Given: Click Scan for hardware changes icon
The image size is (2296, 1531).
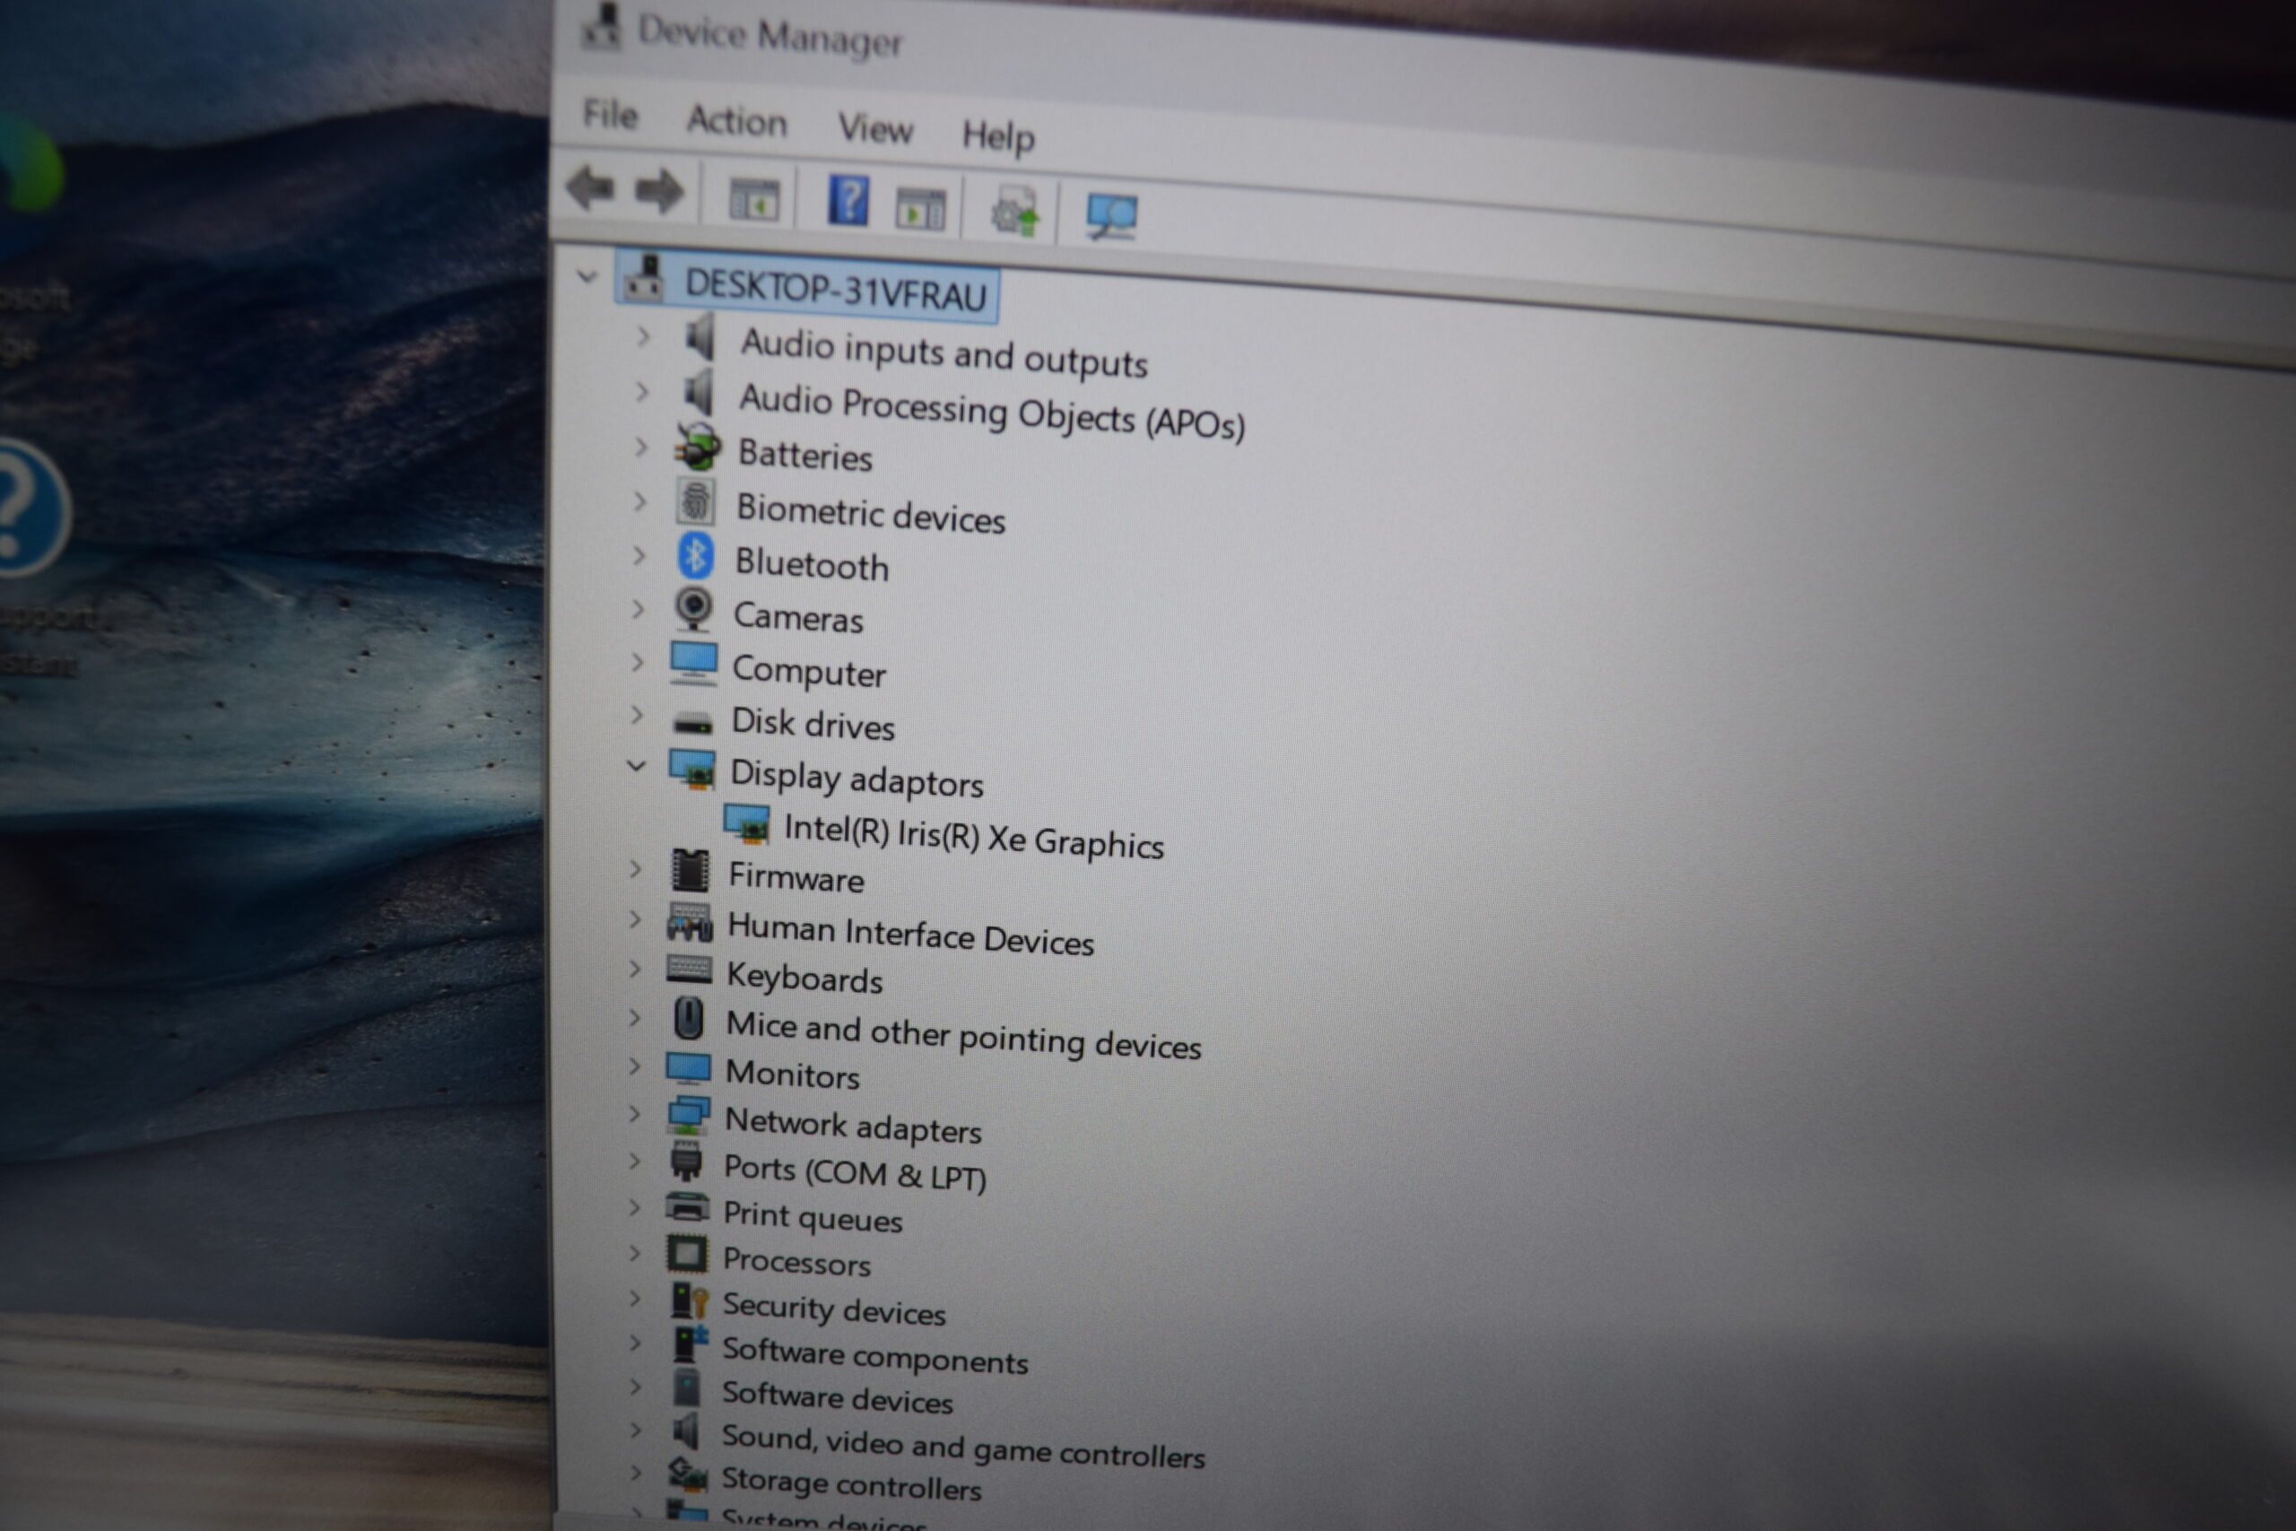Looking at the screenshot, I should (x=1111, y=217).
